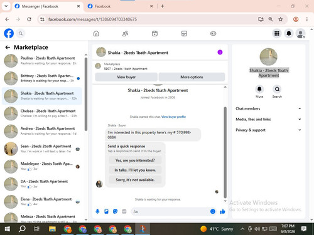This screenshot has height=235, width=314.
Task: Send quick response 'Sorry, it's not available.'
Action: click(135, 180)
